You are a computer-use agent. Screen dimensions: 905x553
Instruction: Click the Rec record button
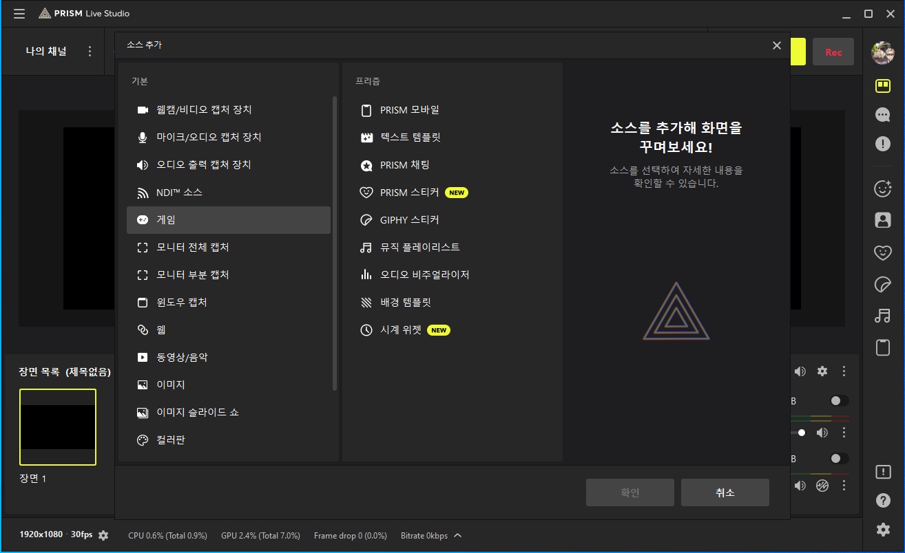click(833, 52)
